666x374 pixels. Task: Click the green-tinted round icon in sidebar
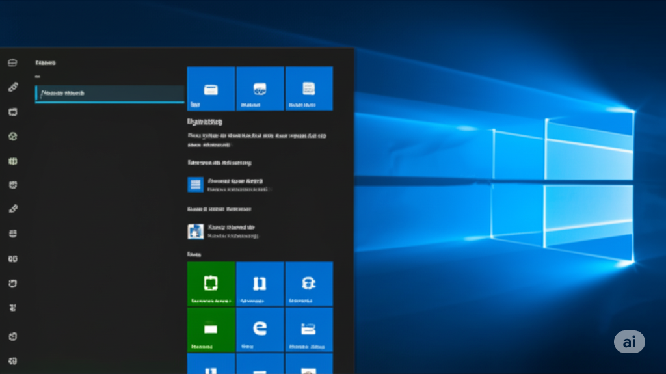click(x=13, y=137)
